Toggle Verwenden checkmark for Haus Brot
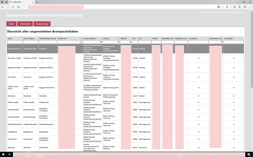 [x=233, y=77]
